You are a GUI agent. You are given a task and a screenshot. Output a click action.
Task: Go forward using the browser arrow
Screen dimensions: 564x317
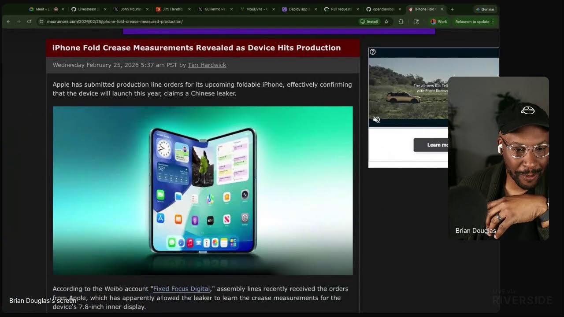[19, 22]
